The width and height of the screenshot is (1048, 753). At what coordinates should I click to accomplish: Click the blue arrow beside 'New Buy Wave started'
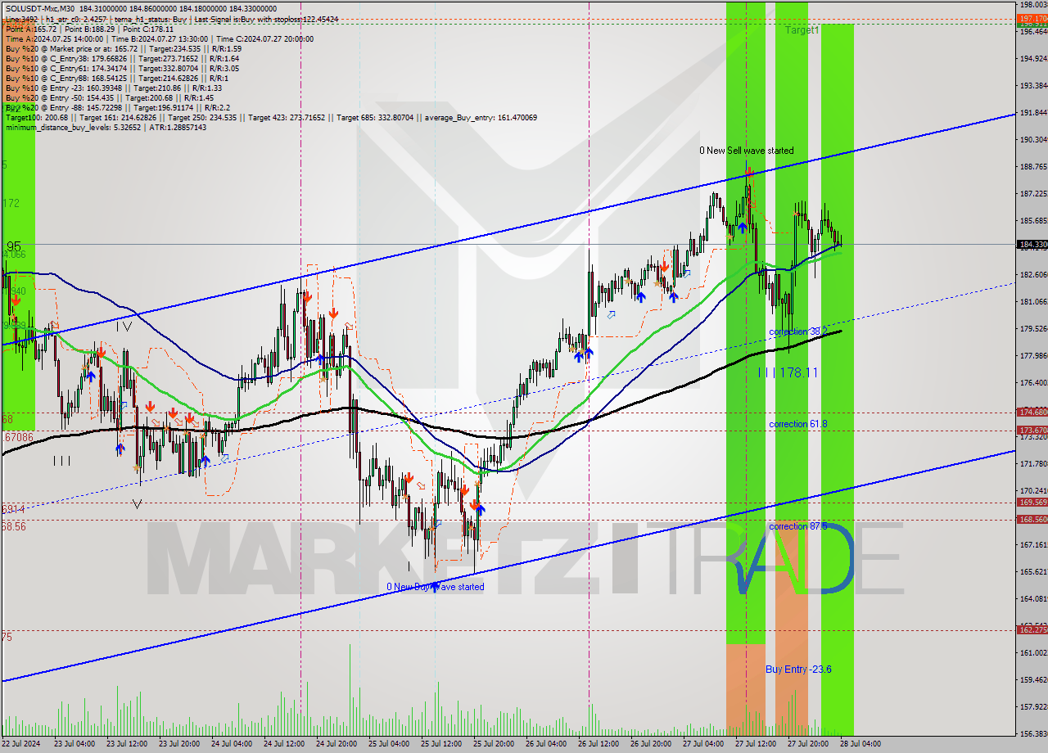434,587
